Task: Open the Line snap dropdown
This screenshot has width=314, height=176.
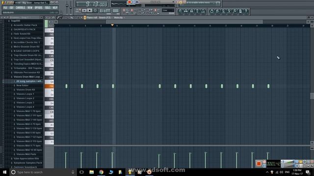Action: (168, 10)
